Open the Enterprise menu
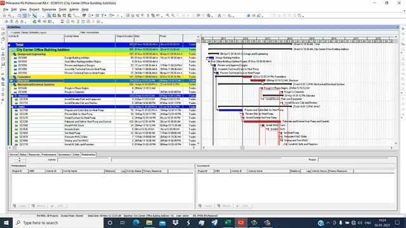 pos(49,9)
